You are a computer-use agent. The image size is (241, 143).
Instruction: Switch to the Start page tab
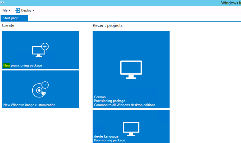click(11, 18)
